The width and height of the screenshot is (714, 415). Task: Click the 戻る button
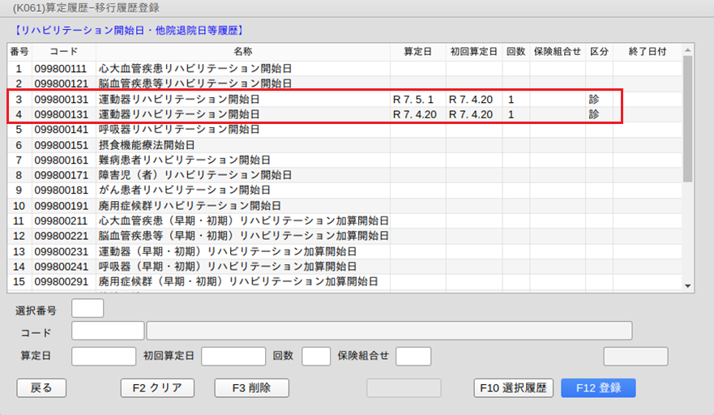[41, 388]
